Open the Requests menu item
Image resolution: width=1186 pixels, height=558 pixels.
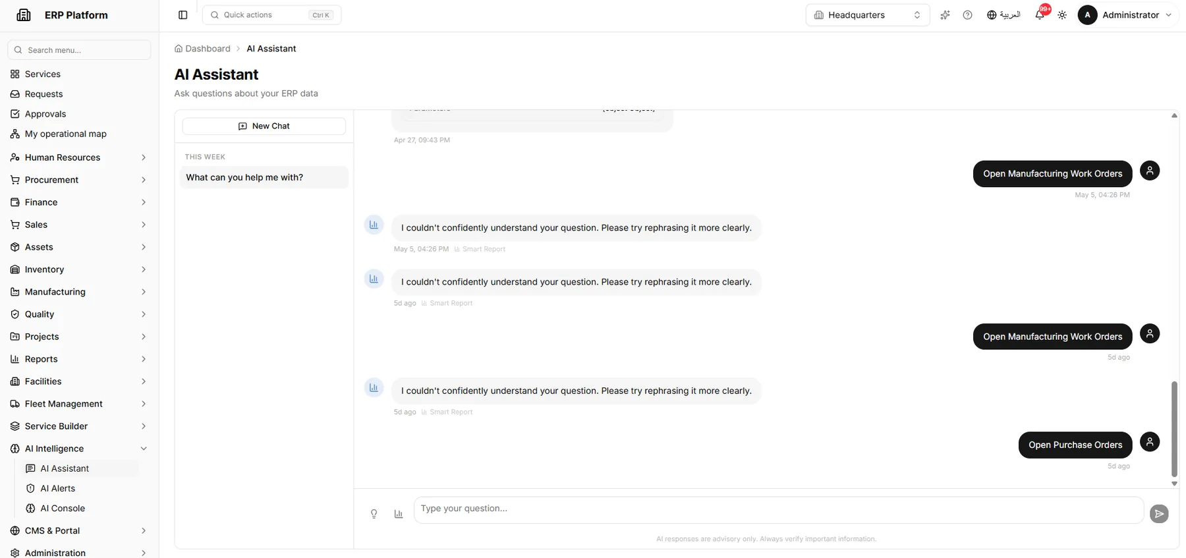(79, 94)
